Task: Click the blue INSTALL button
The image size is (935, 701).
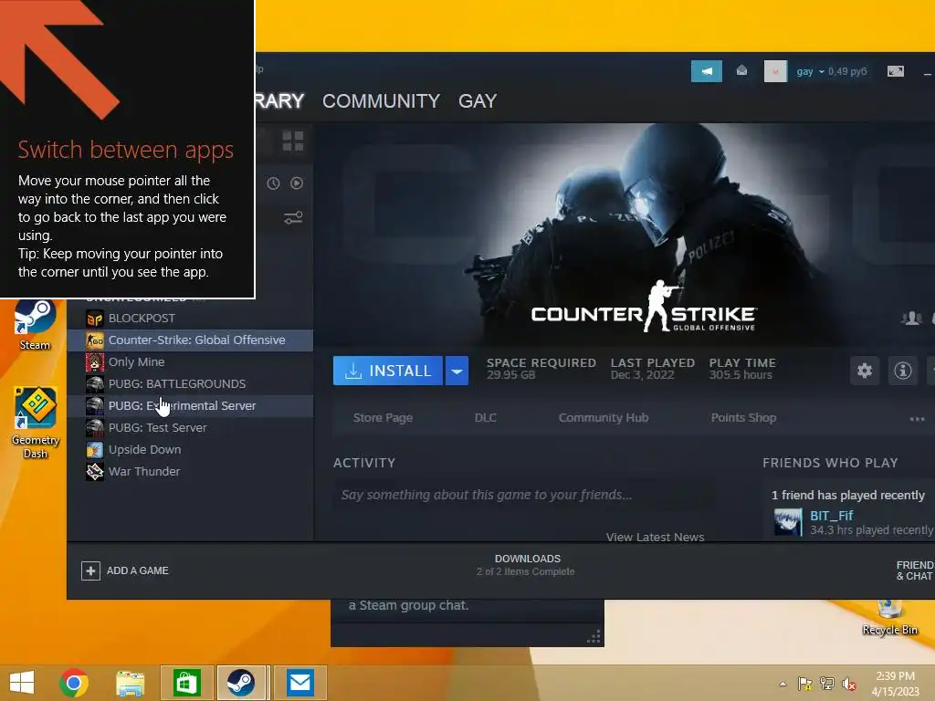Action: click(x=387, y=371)
